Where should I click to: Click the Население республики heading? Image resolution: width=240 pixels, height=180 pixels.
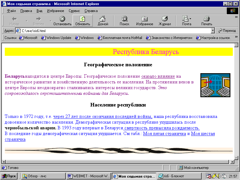click(x=118, y=105)
